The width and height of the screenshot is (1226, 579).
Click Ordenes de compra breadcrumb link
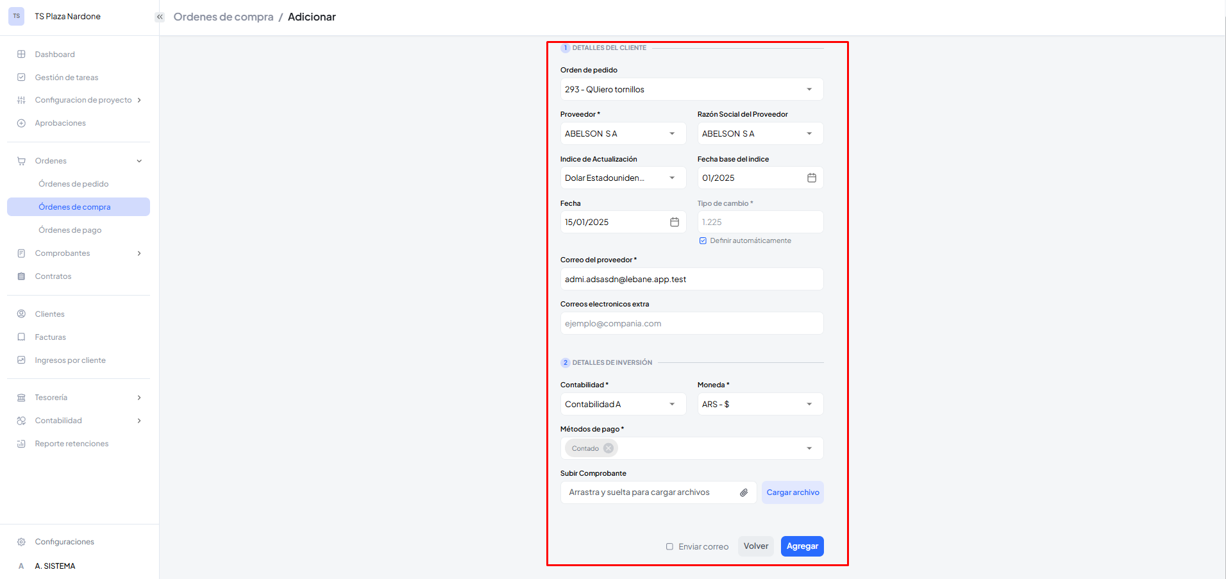(x=223, y=17)
